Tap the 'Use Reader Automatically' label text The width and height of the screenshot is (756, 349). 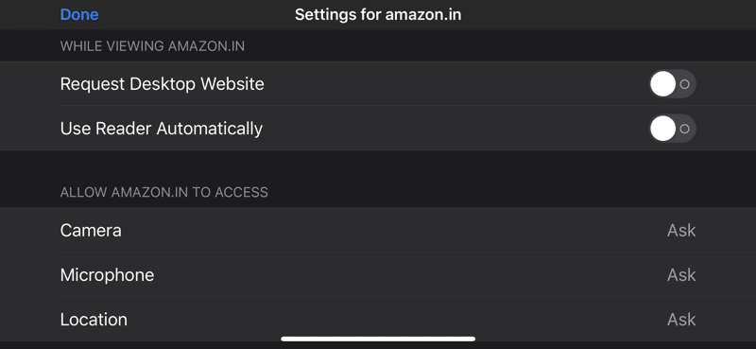pos(161,129)
